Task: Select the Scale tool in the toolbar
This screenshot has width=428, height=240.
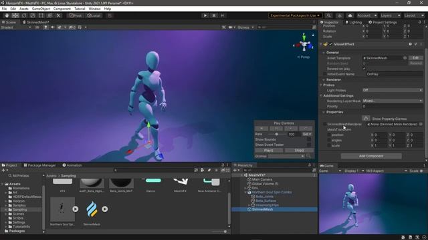Action: pyautogui.click(x=33, y=15)
